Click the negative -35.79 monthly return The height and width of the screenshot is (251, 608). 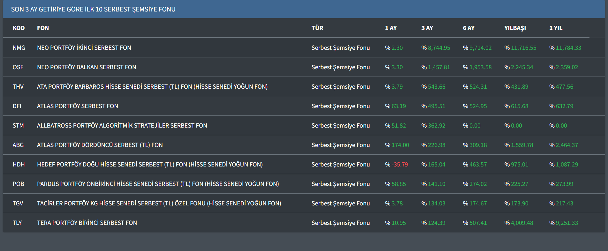tap(399, 165)
